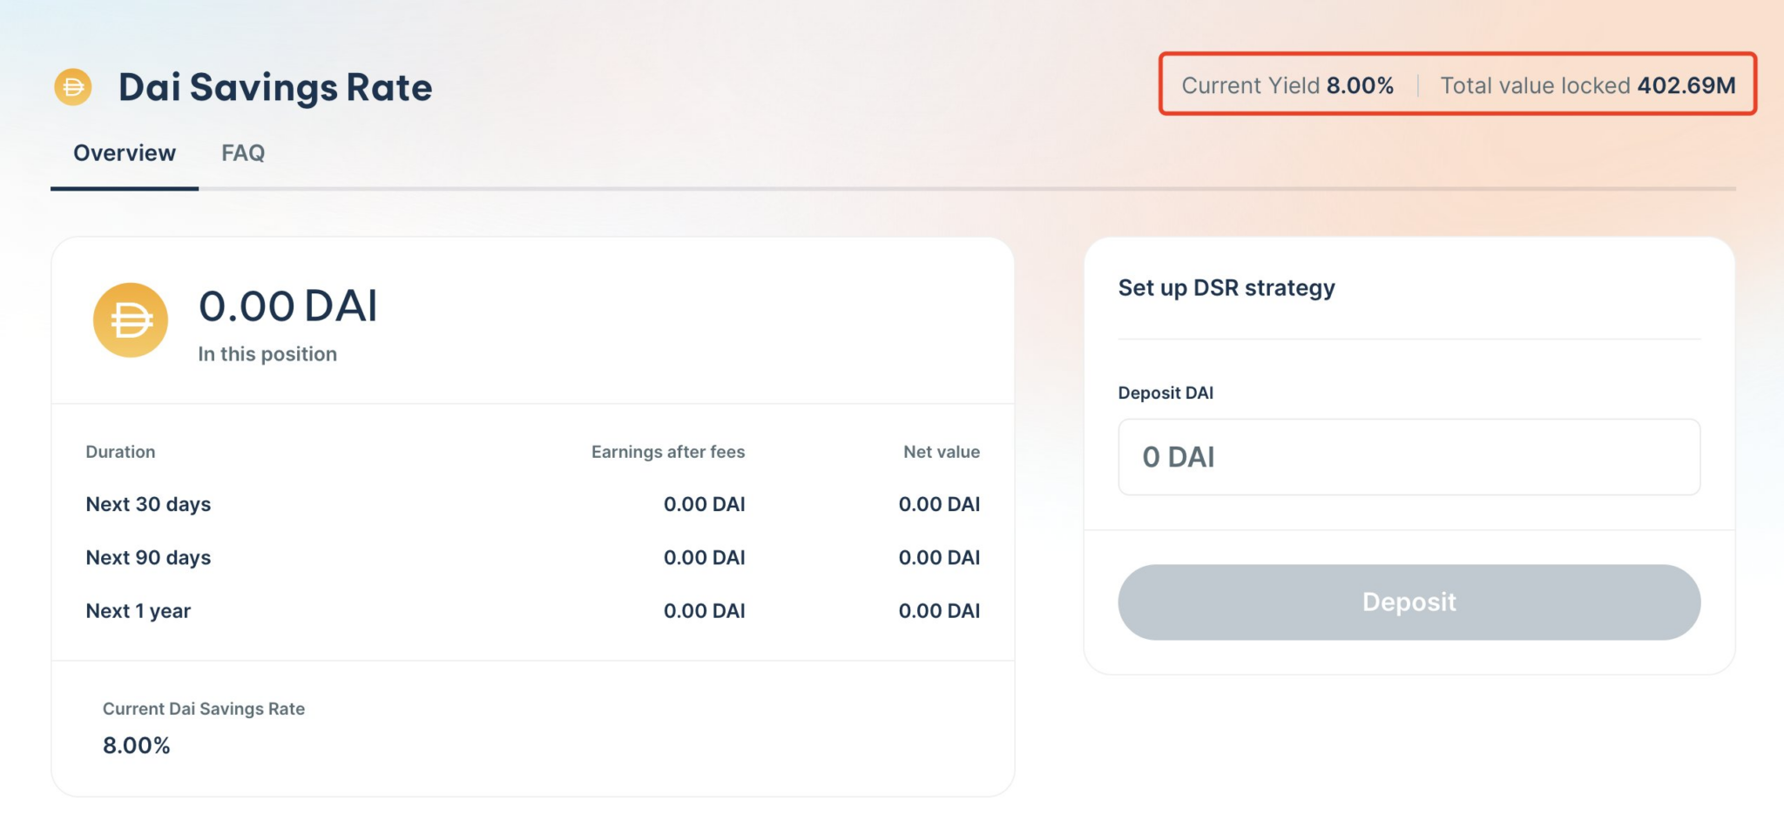Click the Net value column header
The height and width of the screenshot is (820, 1784).
point(941,452)
